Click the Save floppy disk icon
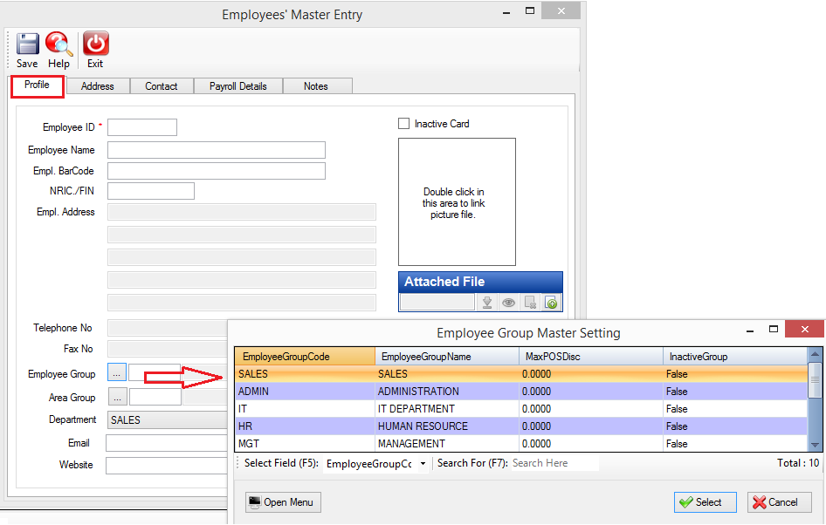The height and width of the screenshot is (525, 826). pos(27,44)
